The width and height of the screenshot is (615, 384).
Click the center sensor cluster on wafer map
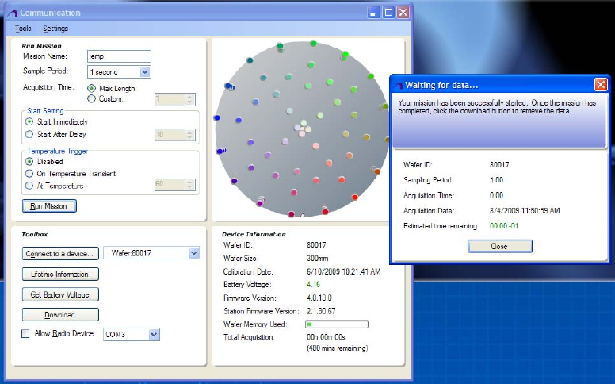click(303, 127)
